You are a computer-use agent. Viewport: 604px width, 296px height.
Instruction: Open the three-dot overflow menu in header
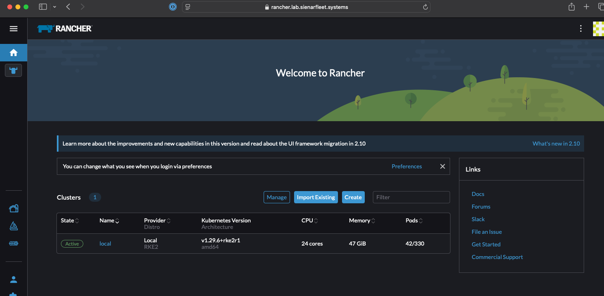[x=580, y=28]
